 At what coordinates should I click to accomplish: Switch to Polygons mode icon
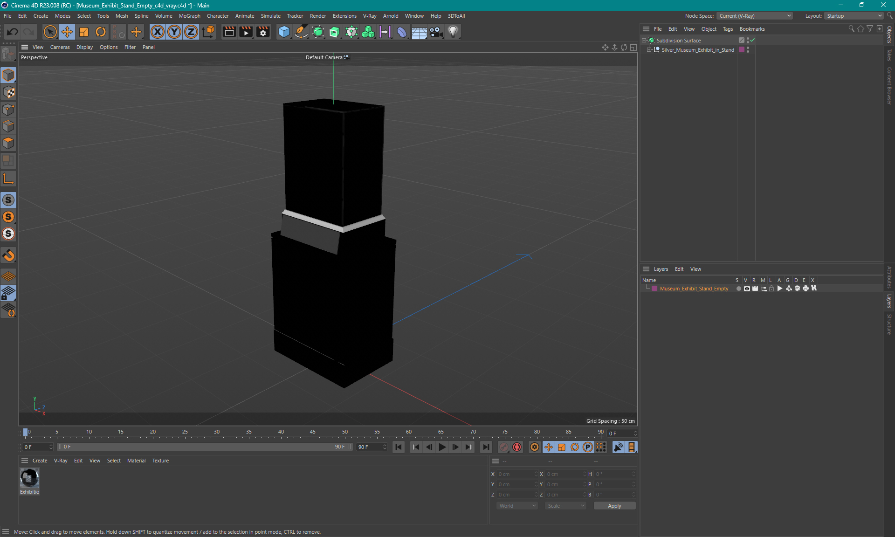pyautogui.click(x=8, y=143)
